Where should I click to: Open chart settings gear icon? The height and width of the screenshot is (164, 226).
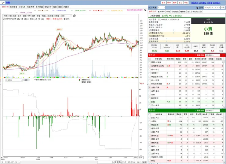pyautogui.click(x=74, y=16)
